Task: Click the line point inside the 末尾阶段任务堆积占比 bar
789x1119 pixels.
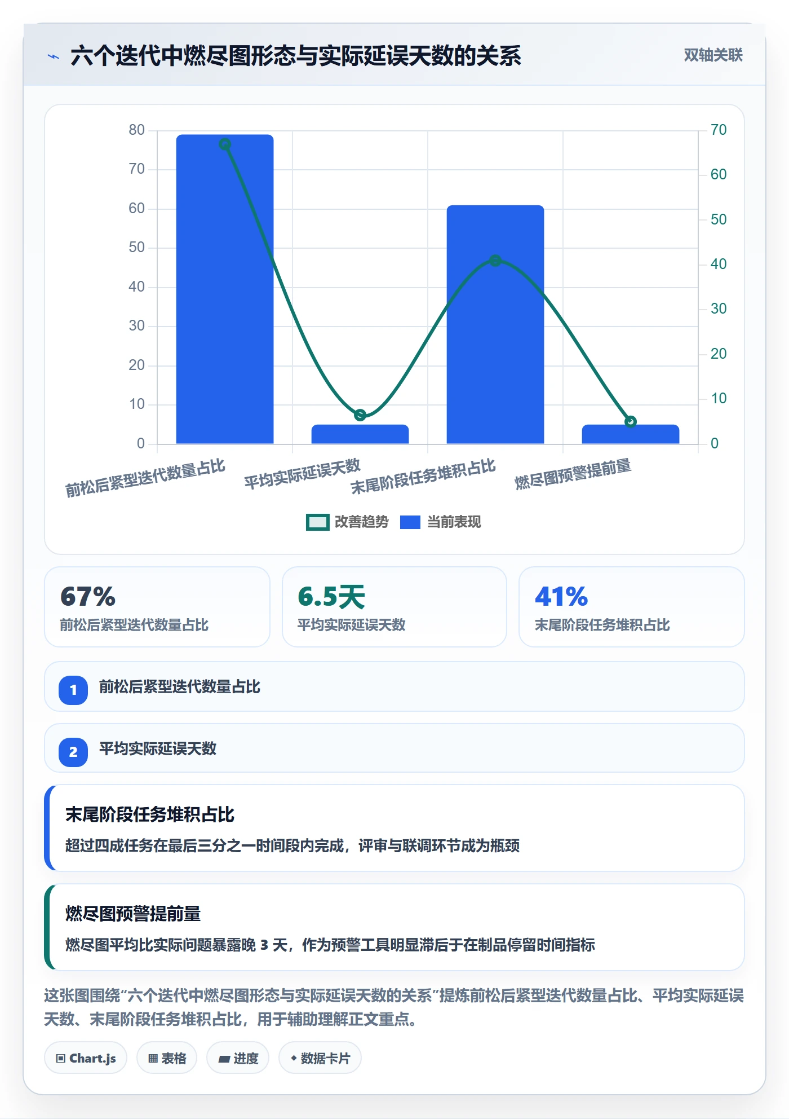Action: [x=495, y=261]
